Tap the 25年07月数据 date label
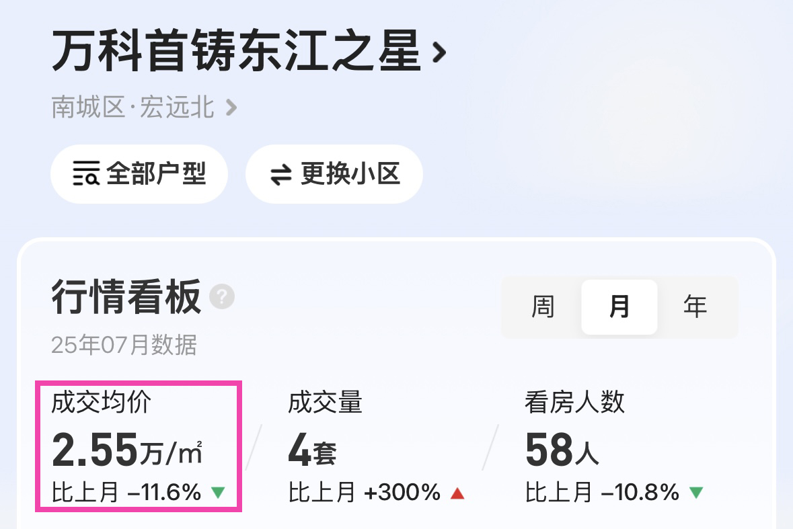This screenshot has width=793, height=529. tap(124, 345)
